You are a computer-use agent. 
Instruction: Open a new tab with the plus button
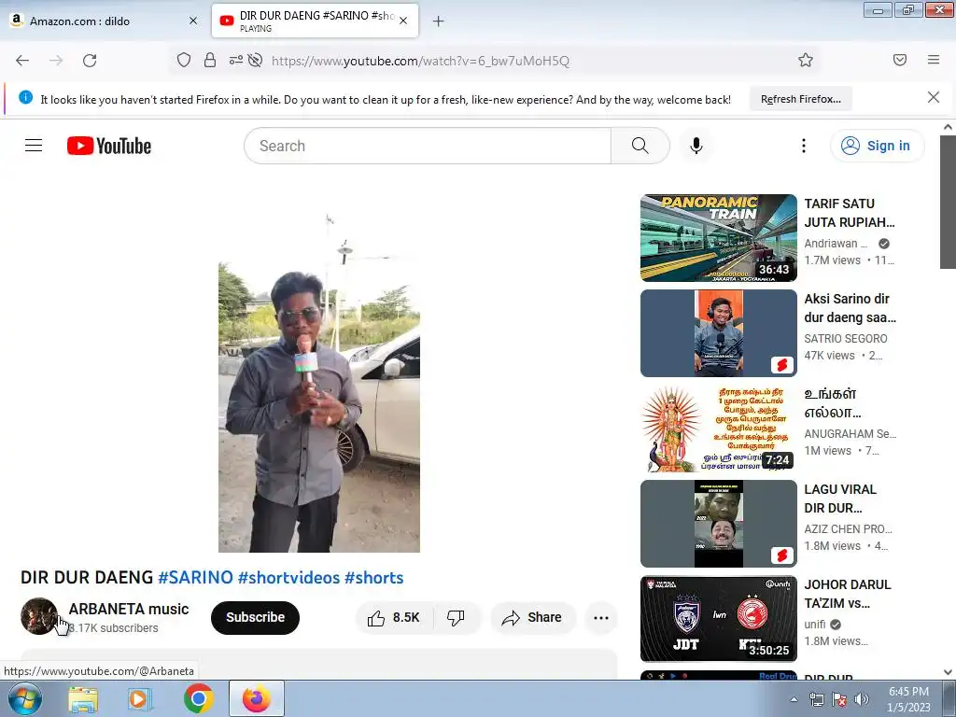pos(439,21)
